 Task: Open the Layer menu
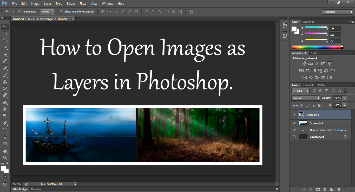48,4
